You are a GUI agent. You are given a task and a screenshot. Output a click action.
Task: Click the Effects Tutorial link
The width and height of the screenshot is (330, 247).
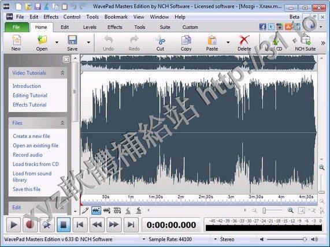click(29, 104)
